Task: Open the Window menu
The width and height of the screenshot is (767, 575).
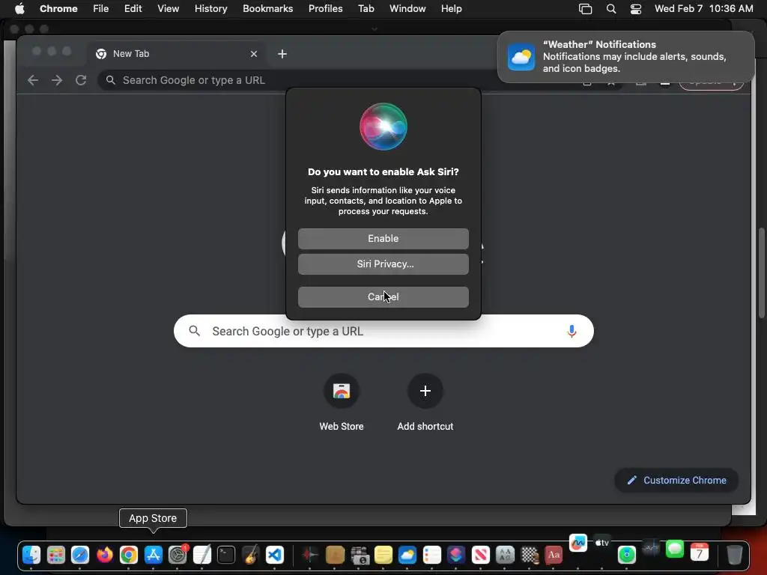Action: (407, 8)
